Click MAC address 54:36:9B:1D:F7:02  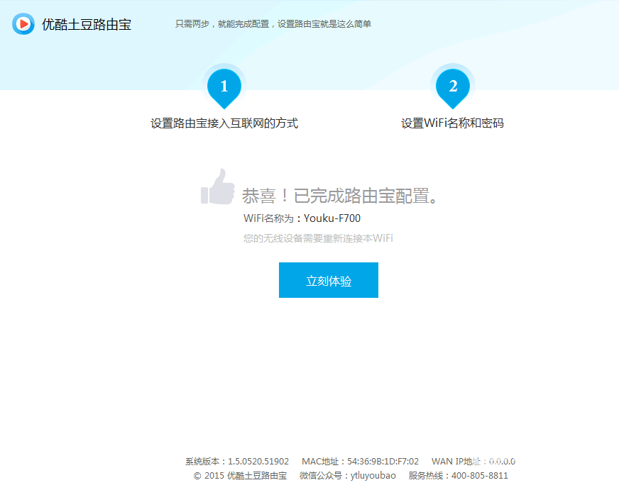[x=360, y=461]
